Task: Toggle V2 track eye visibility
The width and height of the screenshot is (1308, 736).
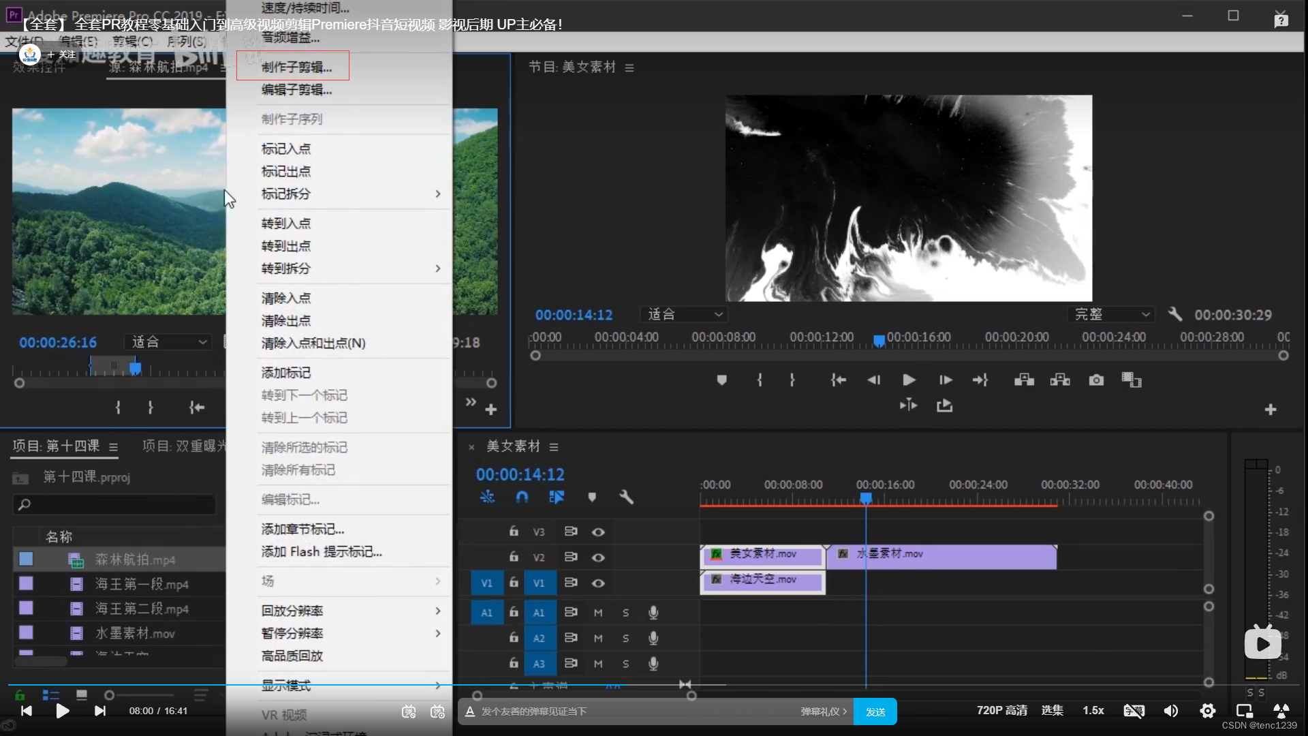Action: pyautogui.click(x=598, y=557)
